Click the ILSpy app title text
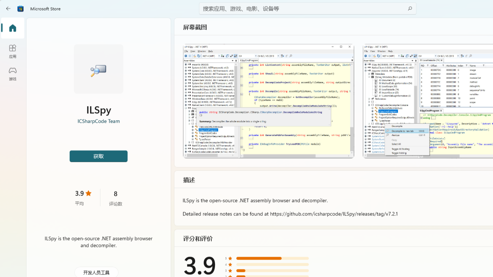Image resolution: width=493 pixels, height=277 pixels. click(99, 110)
